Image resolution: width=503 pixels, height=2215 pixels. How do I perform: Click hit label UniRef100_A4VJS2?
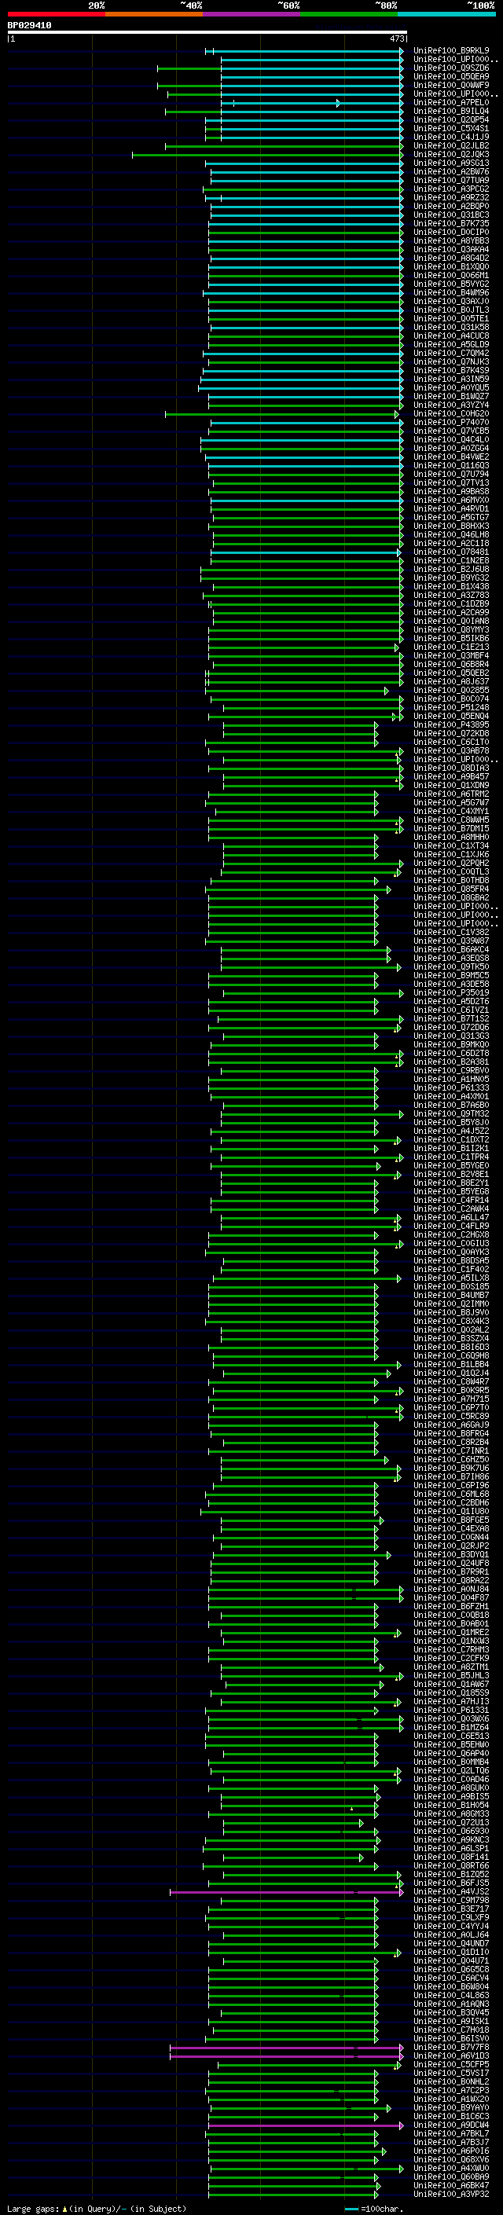pos(450,1892)
